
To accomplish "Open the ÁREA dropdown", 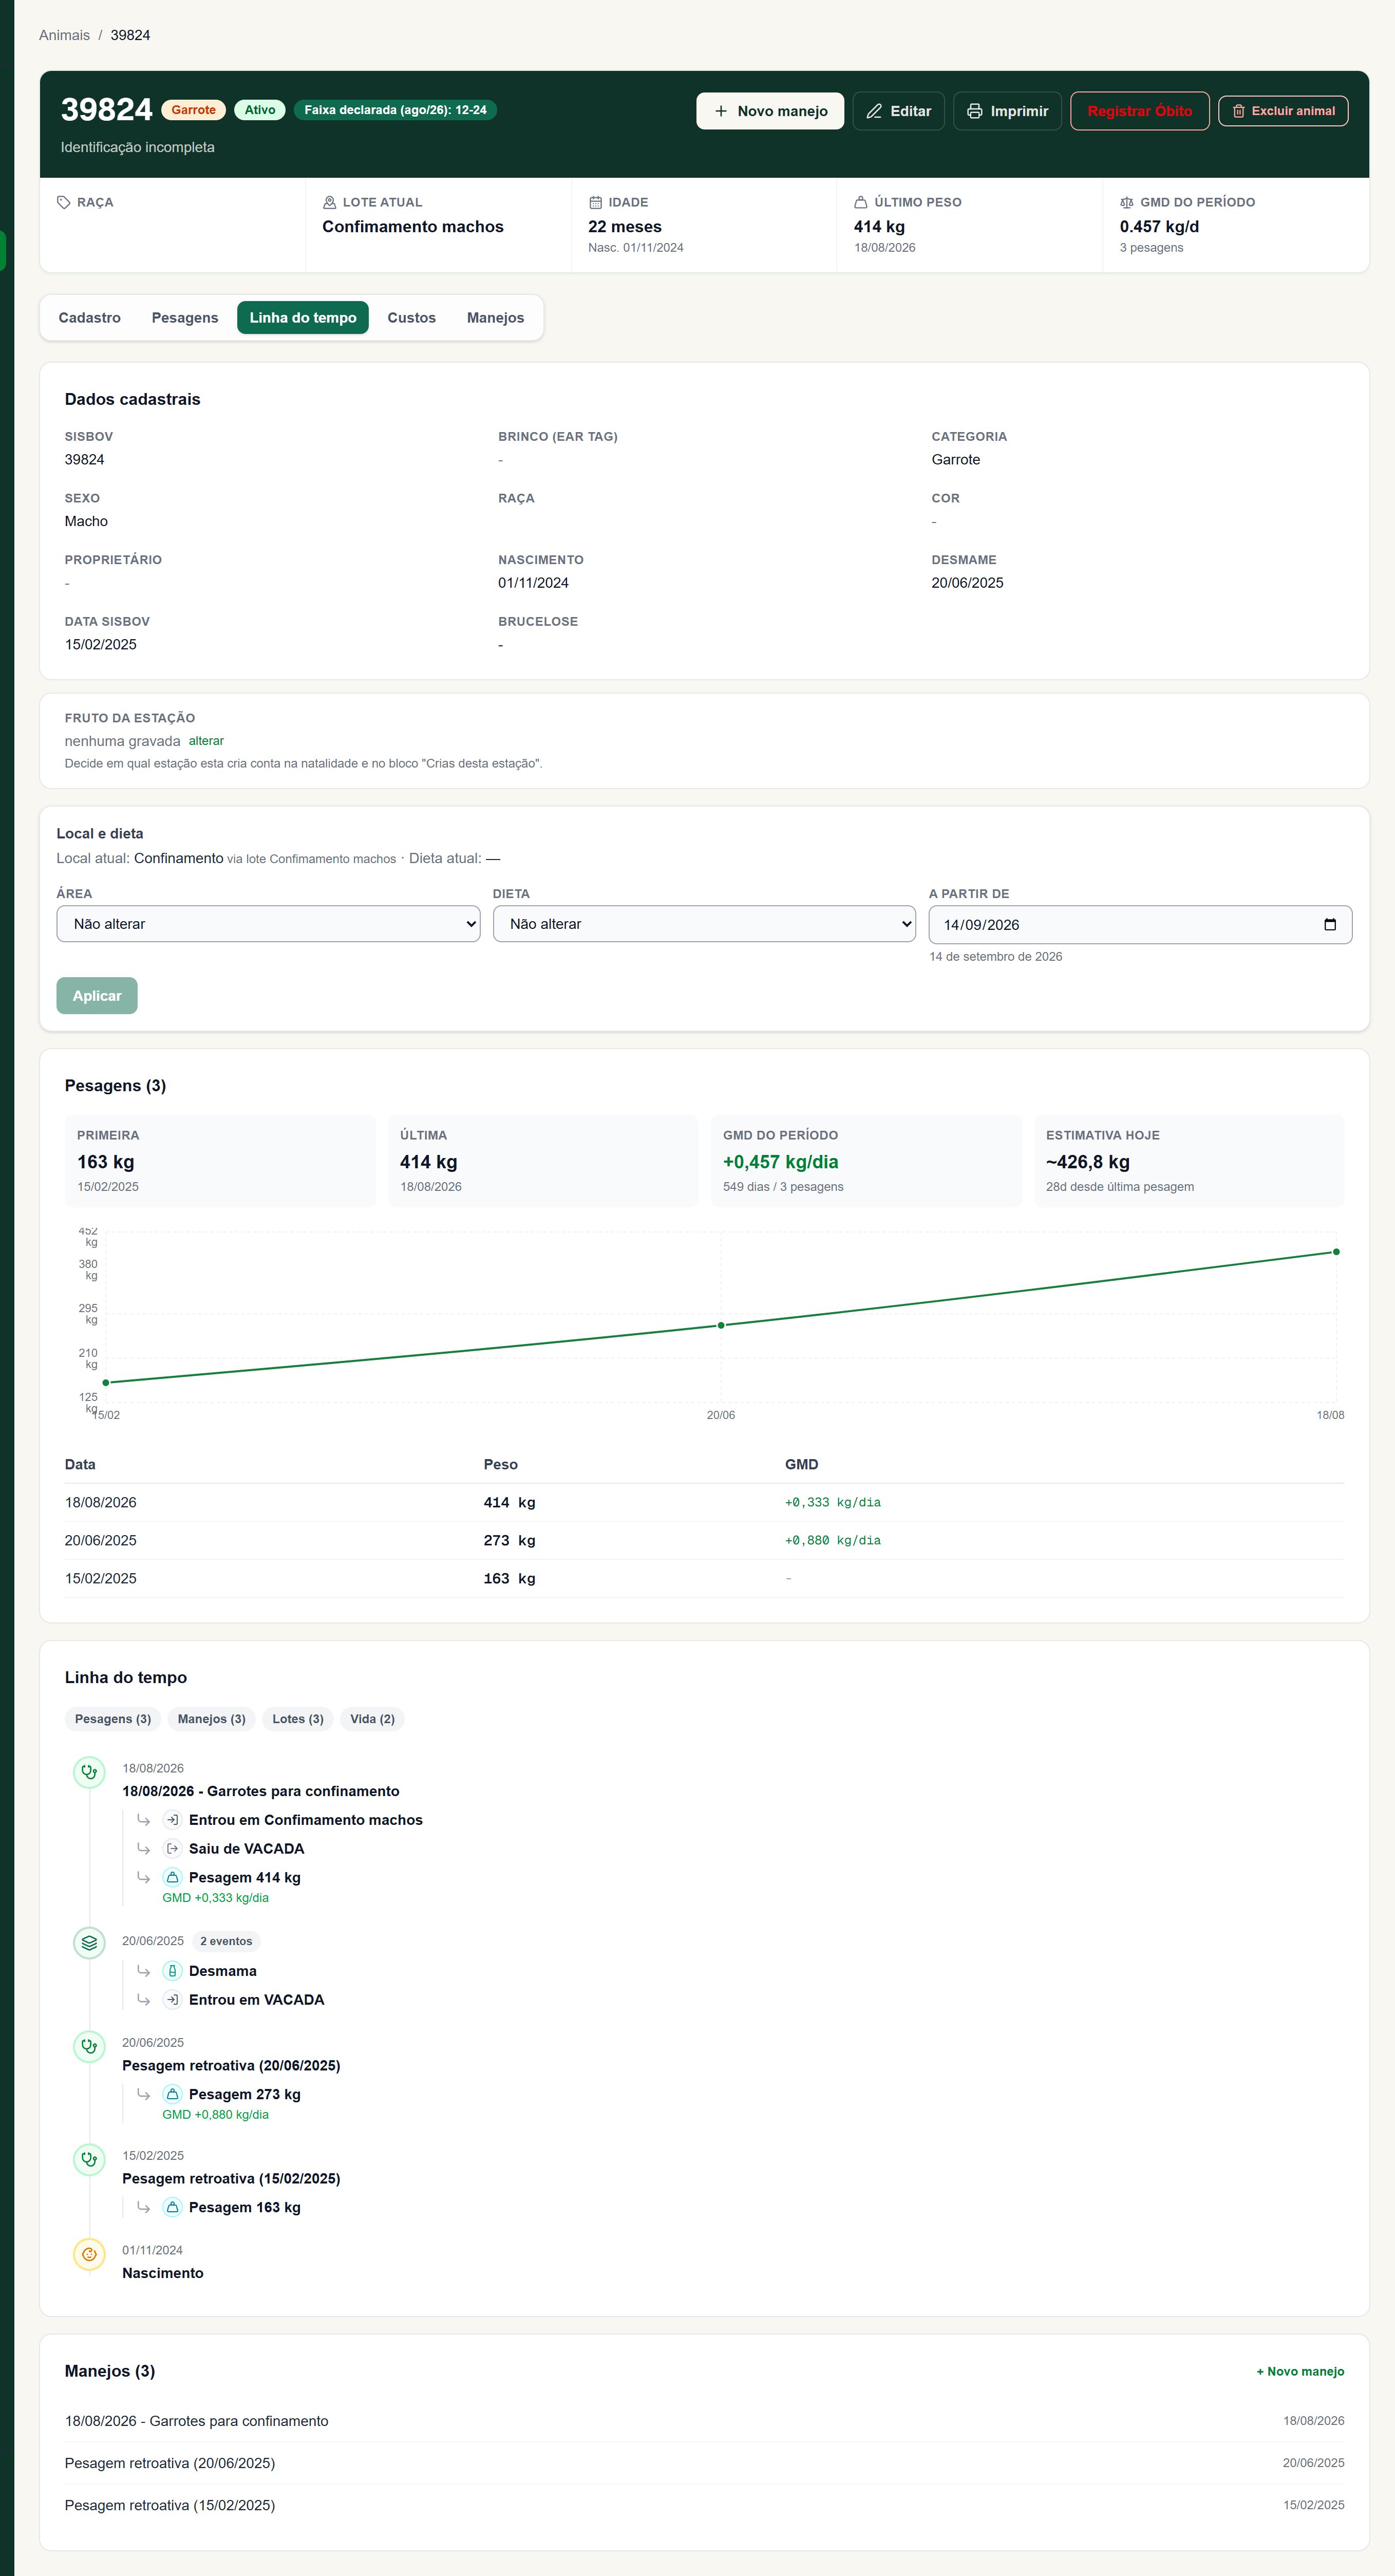I will pyautogui.click(x=268, y=924).
